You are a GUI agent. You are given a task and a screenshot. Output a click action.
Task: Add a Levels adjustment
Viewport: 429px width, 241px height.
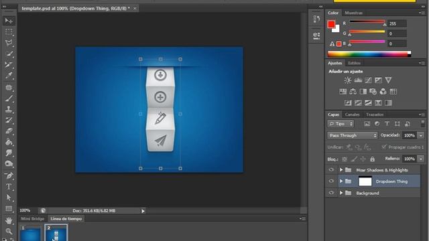(x=358, y=80)
